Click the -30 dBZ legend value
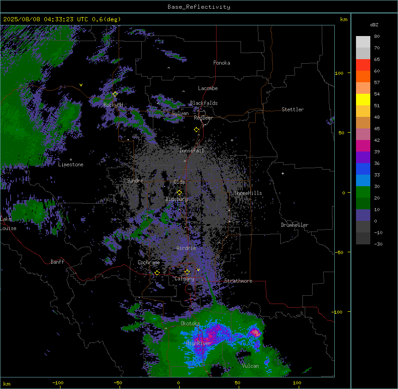The image size is (398, 389). [x=378, y=244]
